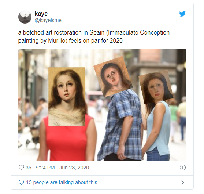Expand the conversation with the right chevron

tap(183, 182)
